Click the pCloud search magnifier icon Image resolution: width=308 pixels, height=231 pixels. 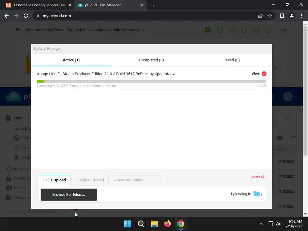pos(288,118)
